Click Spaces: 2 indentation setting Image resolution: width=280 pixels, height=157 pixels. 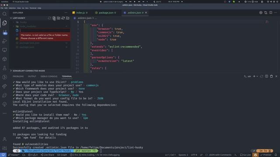point(183,155)
